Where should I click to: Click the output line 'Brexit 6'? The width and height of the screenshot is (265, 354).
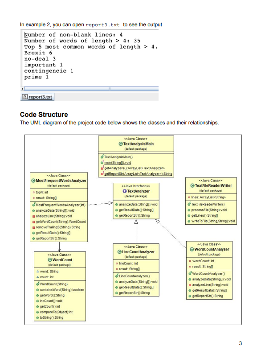[38, 53]
